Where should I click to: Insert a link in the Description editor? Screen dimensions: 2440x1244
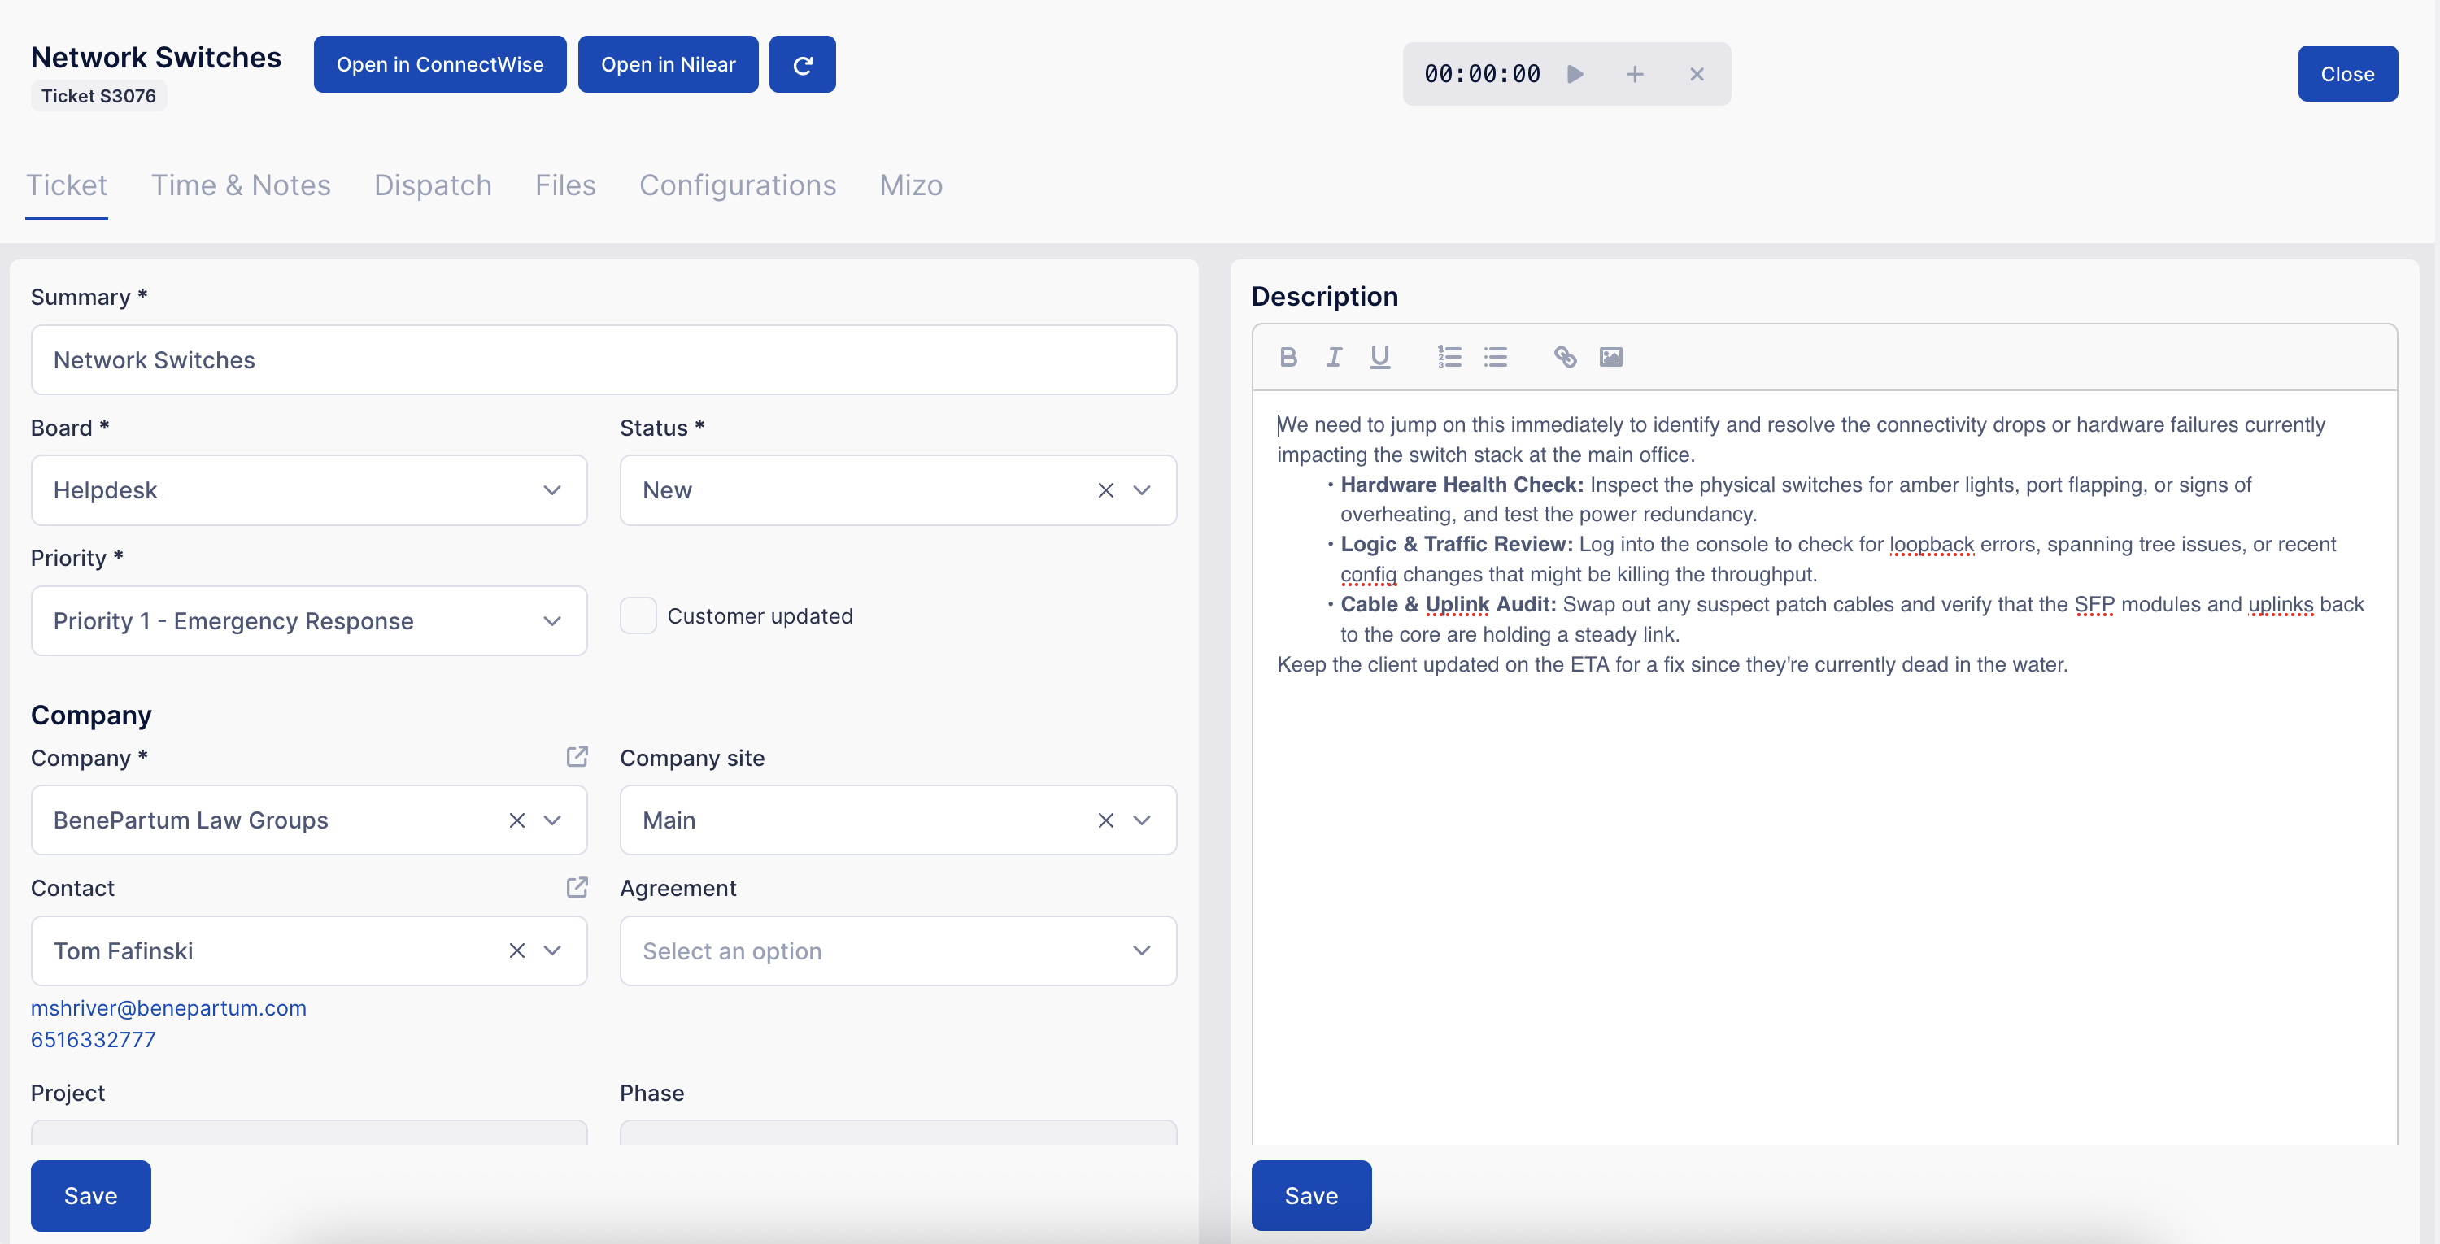[1565, 357]
